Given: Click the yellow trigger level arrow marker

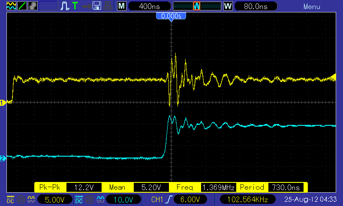Looking at the screenshot, I should (333, 77).
